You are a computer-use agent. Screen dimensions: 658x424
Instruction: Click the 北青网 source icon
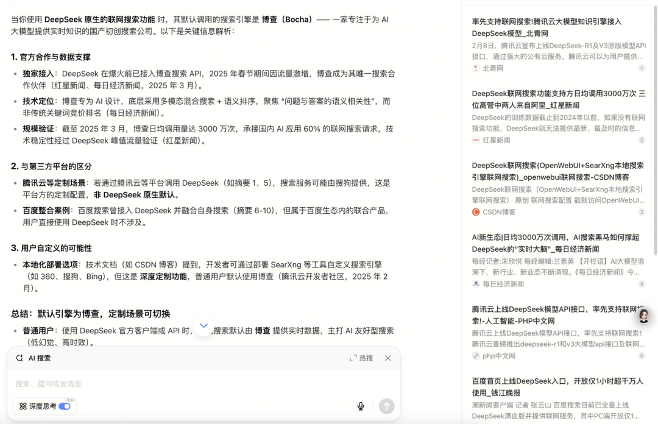click(475, 68)
